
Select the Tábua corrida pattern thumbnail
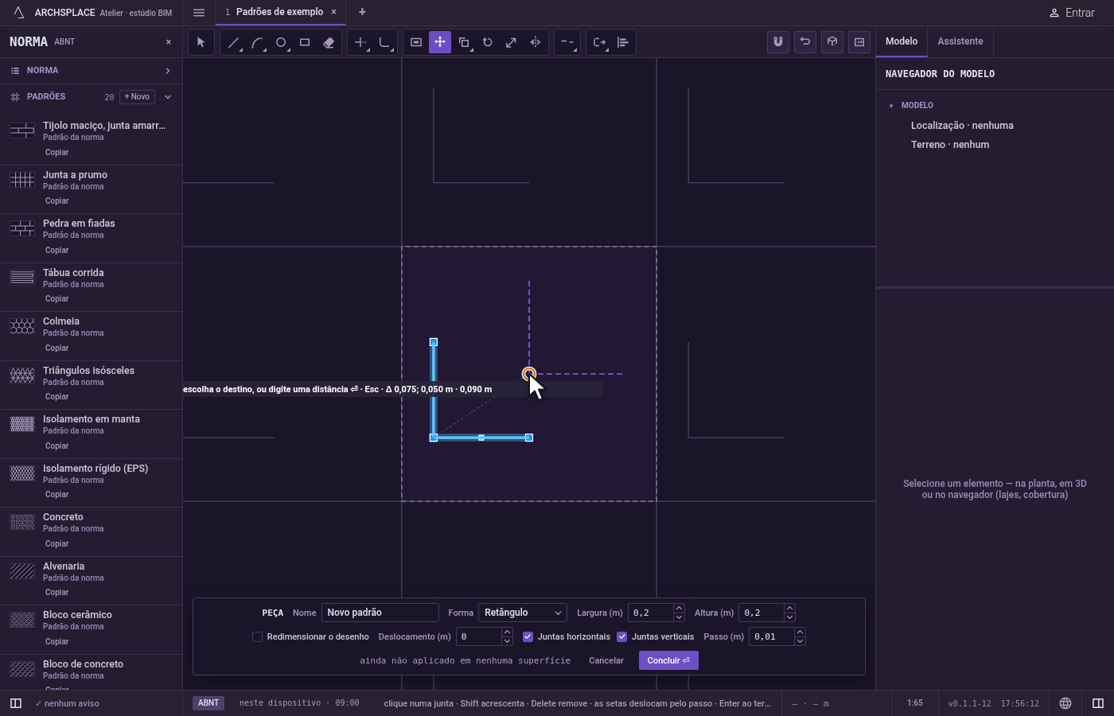coord(22,278)
